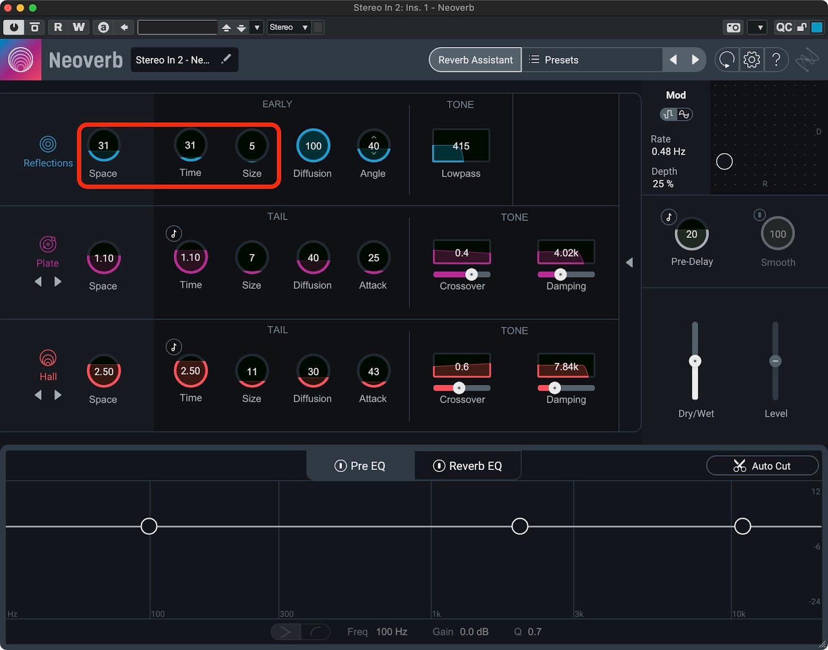
Task: Click the Hall Crossover slider handle
Action: pyautogui.click(x=459, y=388)
